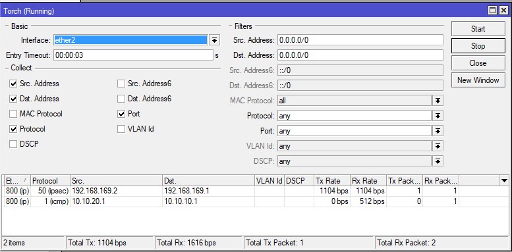
Task: Click the Stop button
Action: coord(478,46)
